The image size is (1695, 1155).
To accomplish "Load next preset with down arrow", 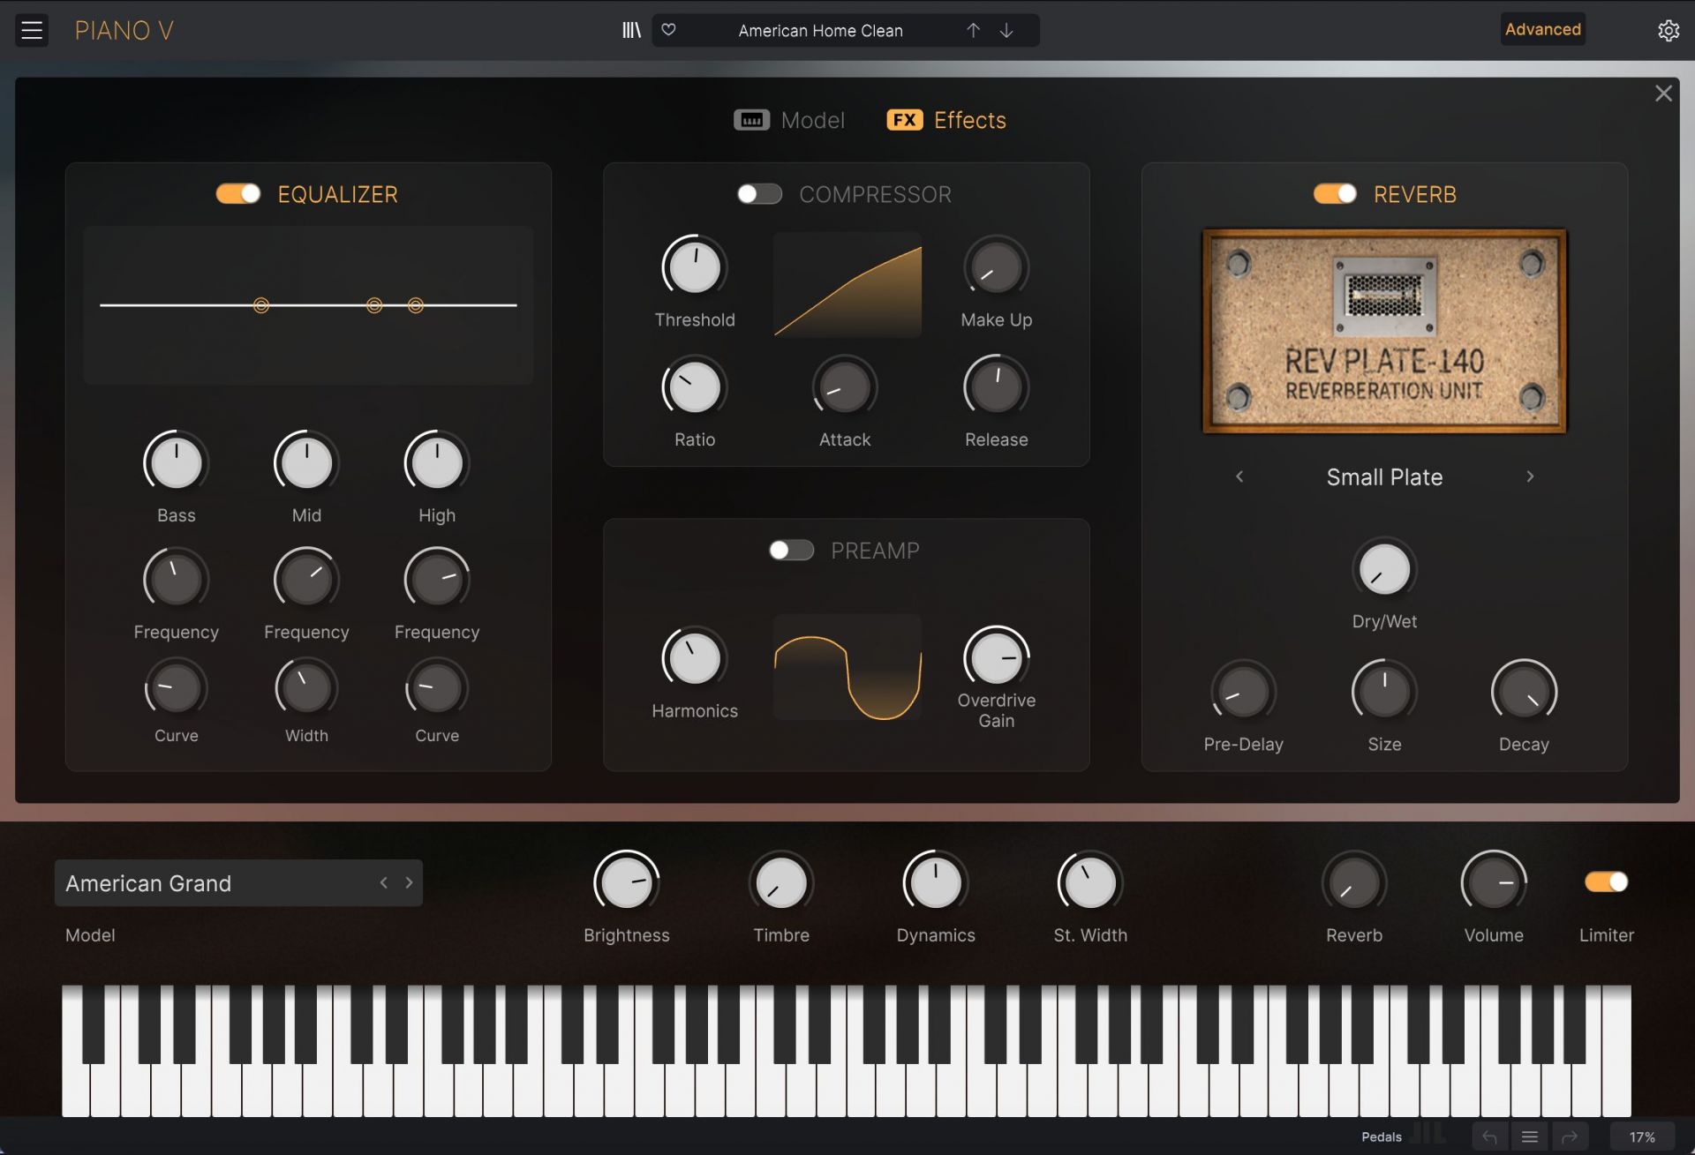I will coord(1006,30).
